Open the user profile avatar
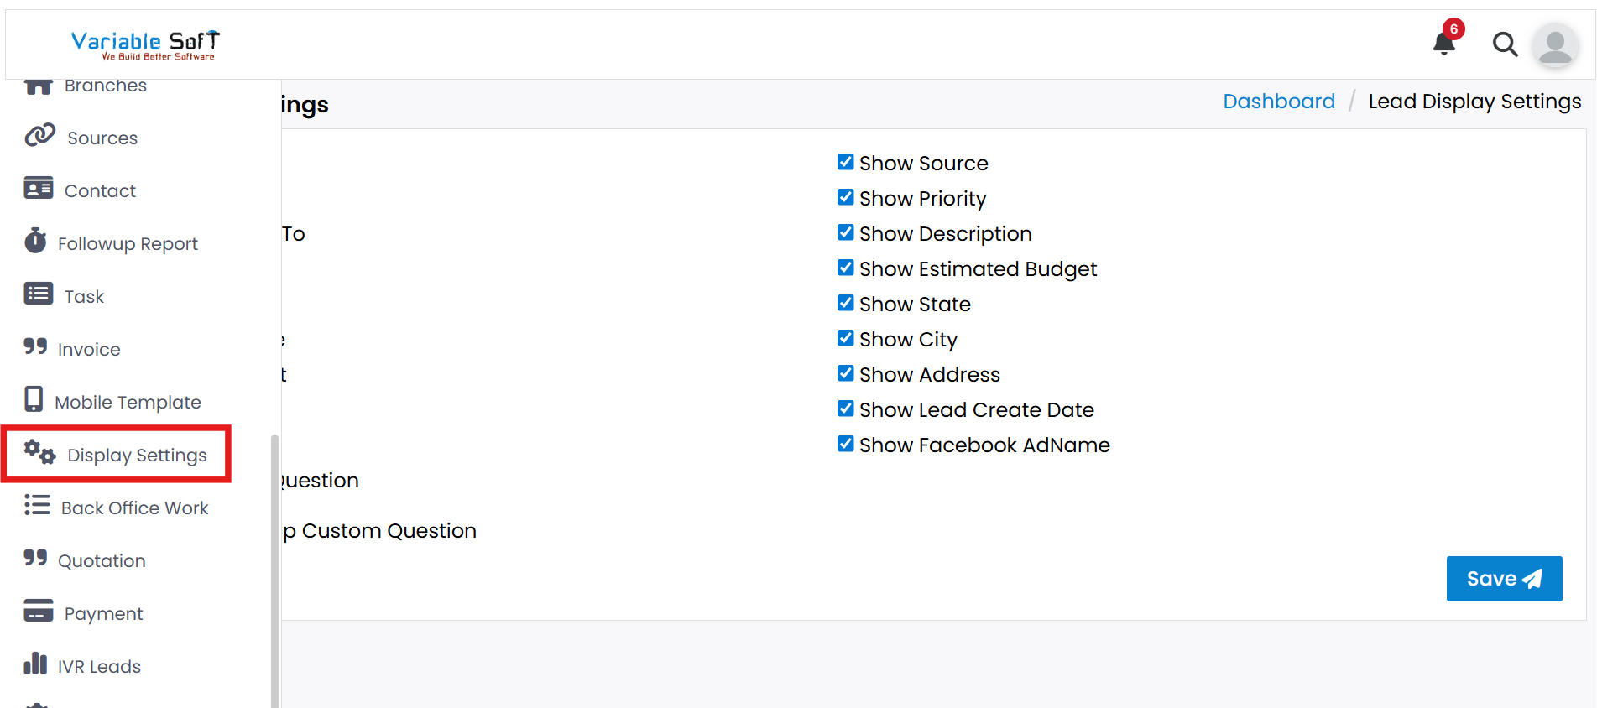The width and height of the screenshot is (1597, 708). [1555, 44]
